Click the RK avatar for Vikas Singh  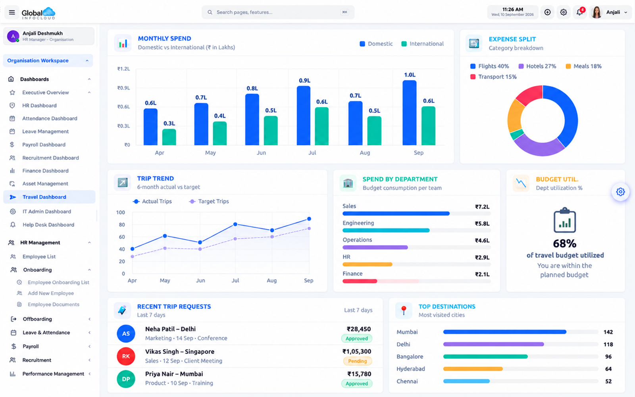[x=126, y=356]
